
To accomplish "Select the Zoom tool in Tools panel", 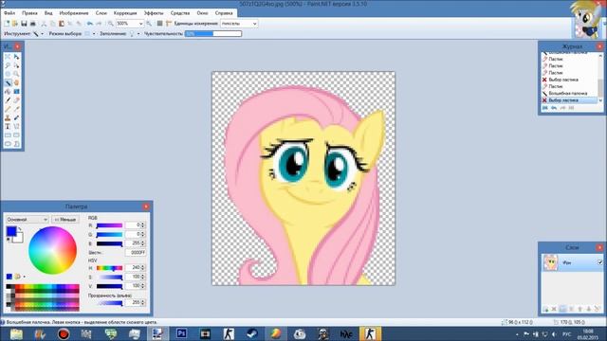I will click(x=17, y=74).
